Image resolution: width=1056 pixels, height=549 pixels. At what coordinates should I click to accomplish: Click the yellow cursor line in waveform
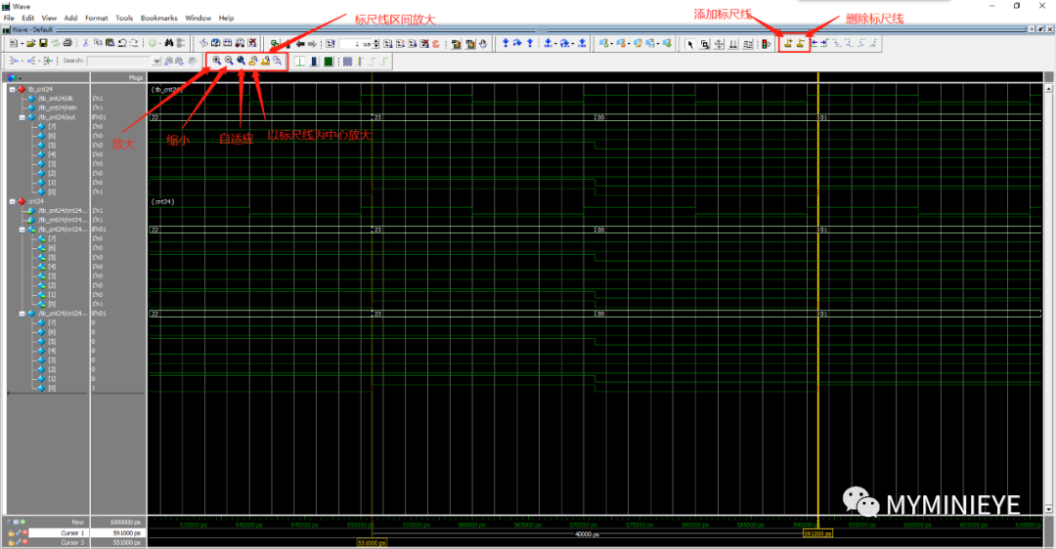(x=818, y=296)
